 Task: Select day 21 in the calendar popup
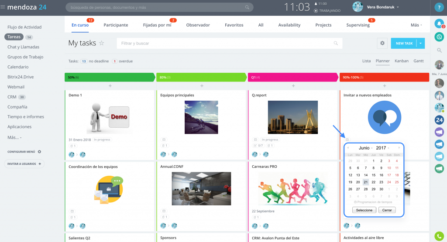point(366,182)
